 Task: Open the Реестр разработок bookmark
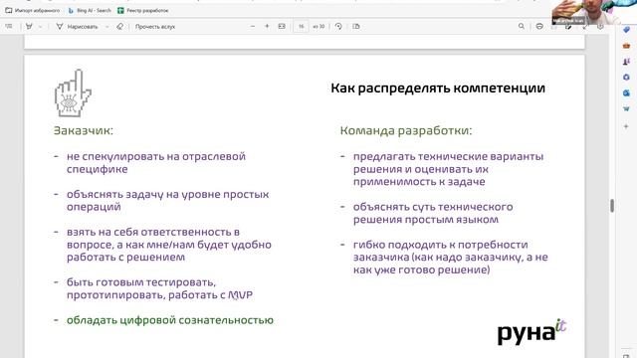coord(143,11)
